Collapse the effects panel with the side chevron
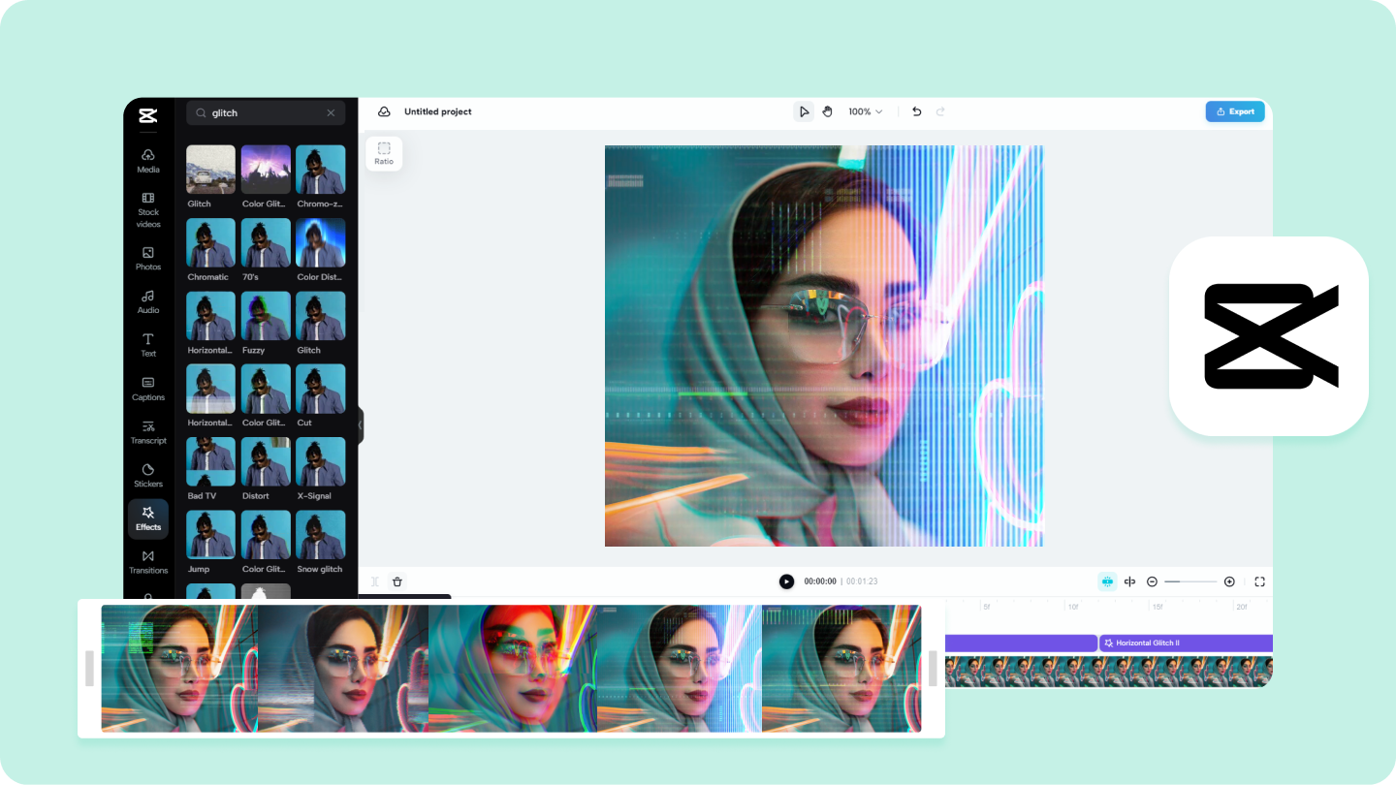The image size is (1396, 785). pos(360,424)
